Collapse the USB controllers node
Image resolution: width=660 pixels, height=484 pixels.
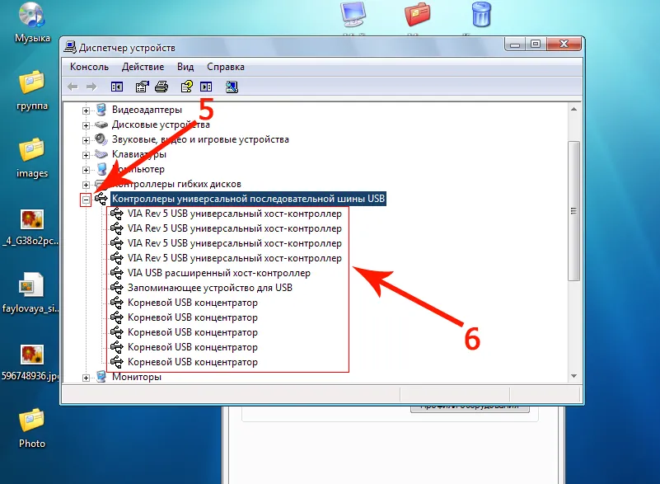pyautogui.click(x=86, y=200)
